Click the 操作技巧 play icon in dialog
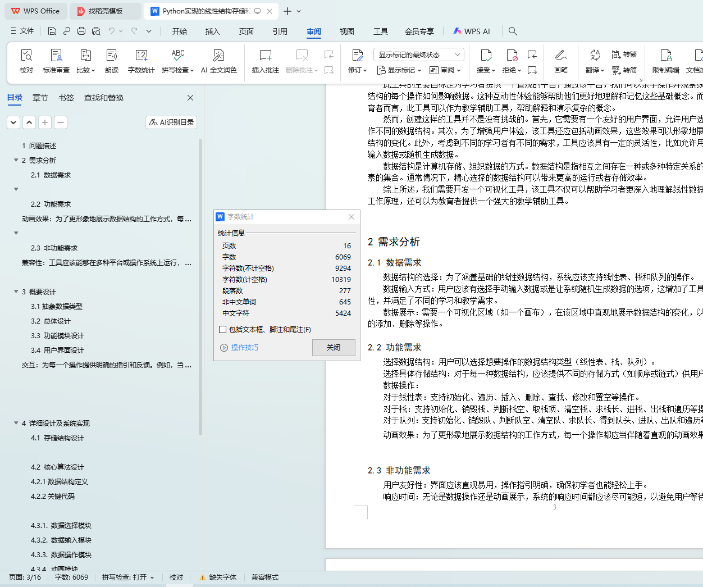 pos(224,348)
